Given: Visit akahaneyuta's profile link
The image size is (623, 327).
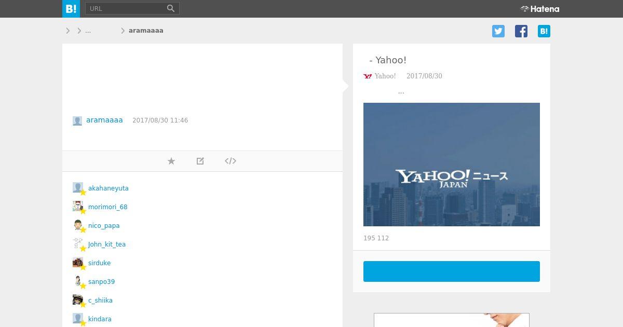Looking at the screenshot, I should click(x=109, y=188).
